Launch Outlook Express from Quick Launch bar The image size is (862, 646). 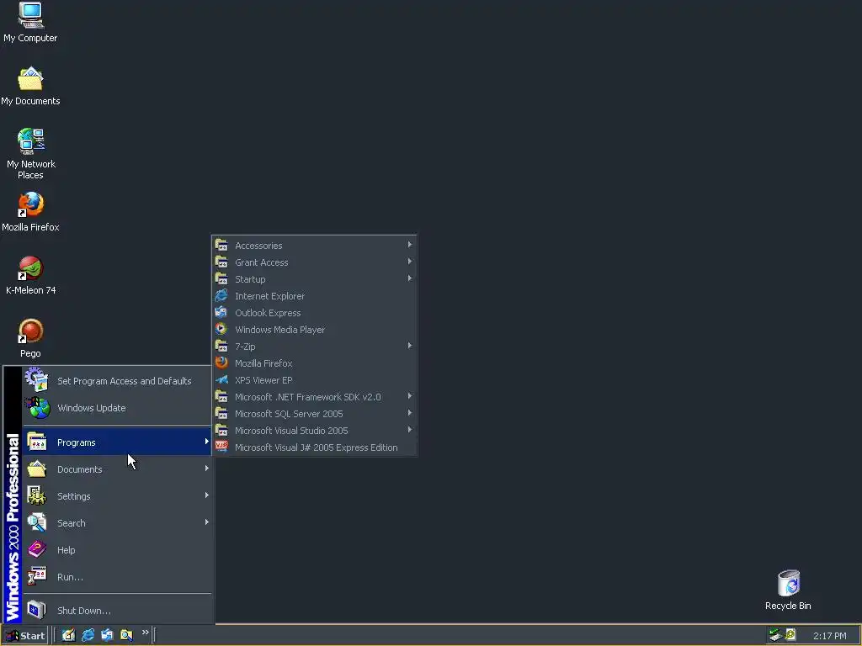point(107,635)
